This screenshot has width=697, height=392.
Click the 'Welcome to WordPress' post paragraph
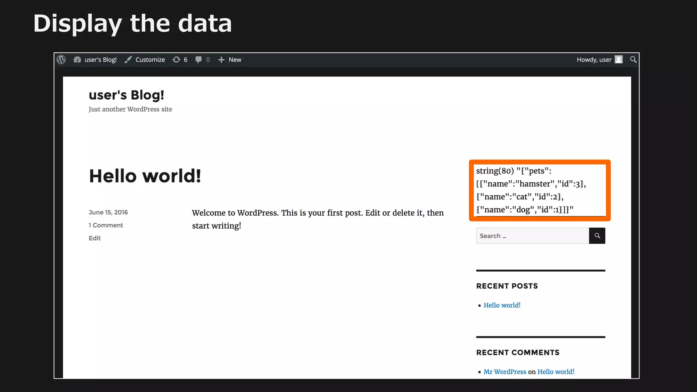[x=318, y=219]
